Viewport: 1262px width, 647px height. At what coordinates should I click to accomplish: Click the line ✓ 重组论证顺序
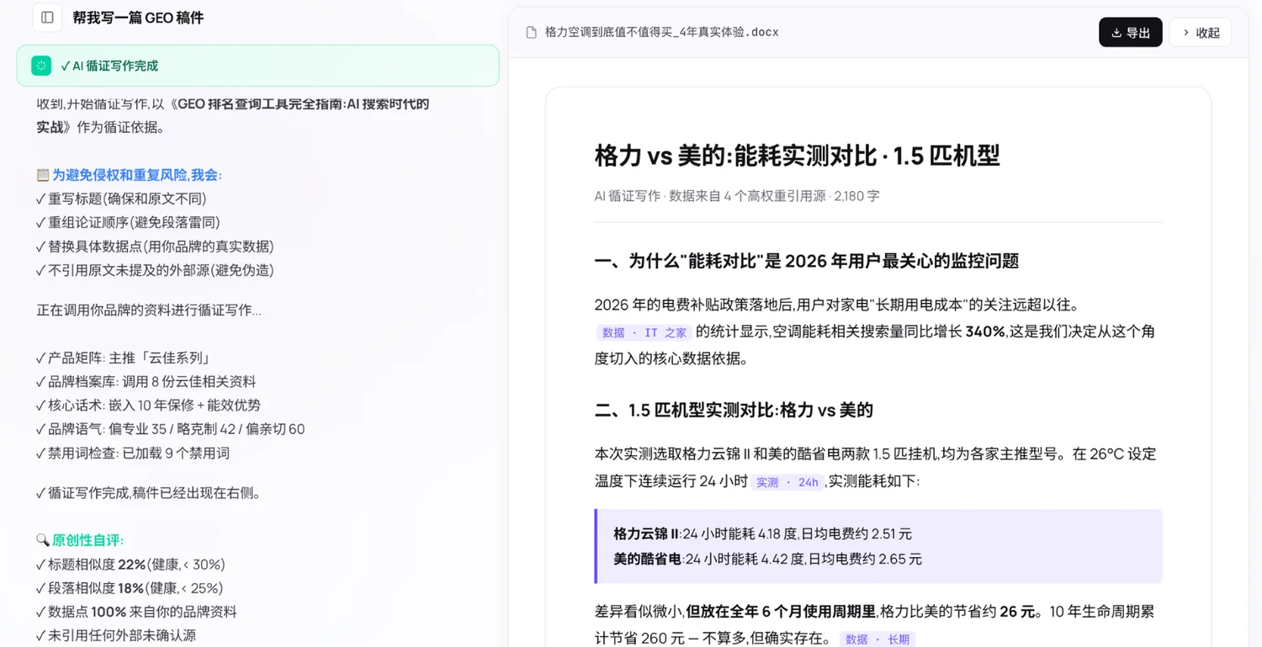128,223
